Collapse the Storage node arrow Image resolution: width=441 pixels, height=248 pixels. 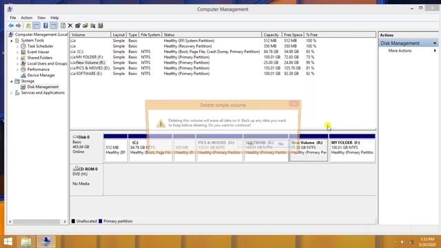(x=12, y=81)
